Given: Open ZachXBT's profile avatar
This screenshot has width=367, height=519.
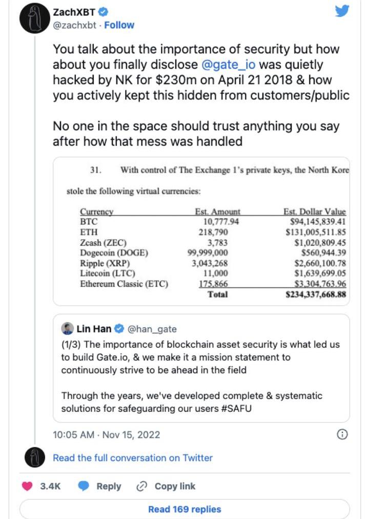Looking at the screenshot, I should tap(35, 21).
